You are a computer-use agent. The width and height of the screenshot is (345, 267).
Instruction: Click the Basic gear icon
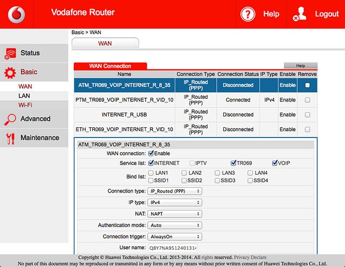point(10,73)
